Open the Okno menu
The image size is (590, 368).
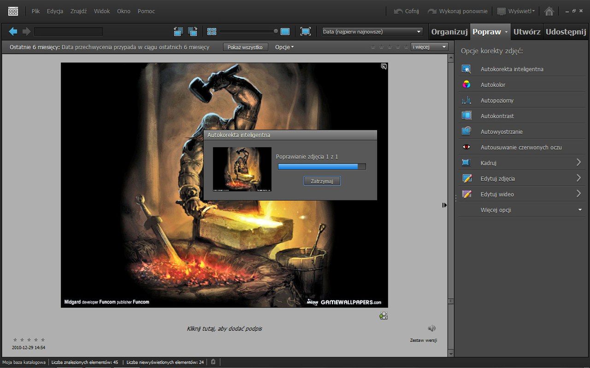124,11
